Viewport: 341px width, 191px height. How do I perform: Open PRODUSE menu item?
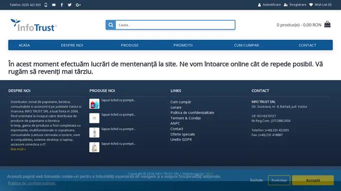click(130, 45)
